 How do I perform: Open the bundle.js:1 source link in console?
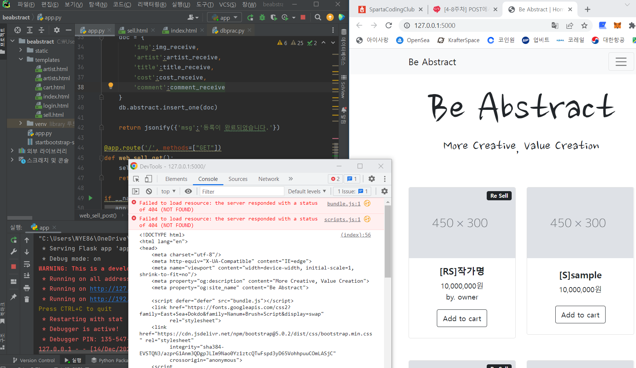click(344, 204)
